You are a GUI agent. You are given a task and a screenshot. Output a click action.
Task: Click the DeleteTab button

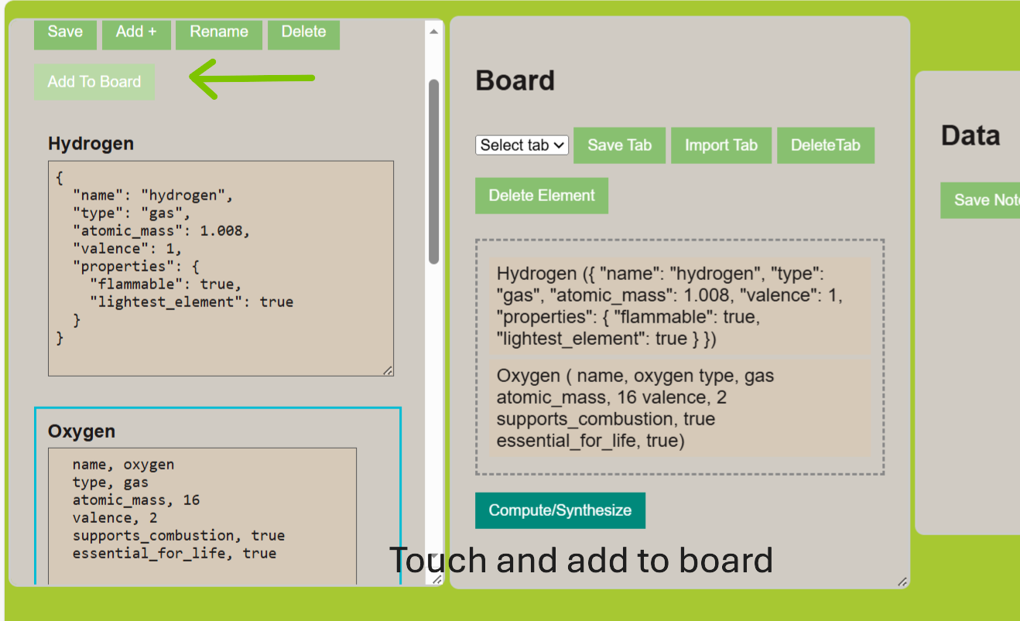825,145
